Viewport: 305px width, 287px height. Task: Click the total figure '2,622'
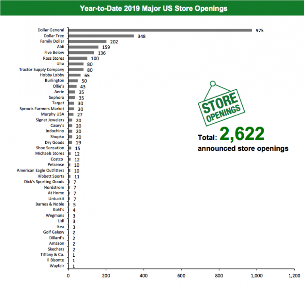pos(242,134)
